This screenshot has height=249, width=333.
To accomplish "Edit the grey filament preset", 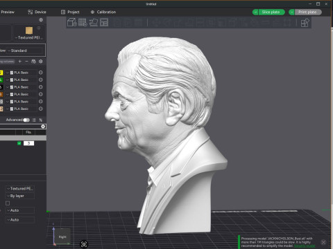I will tap(41, 102).
